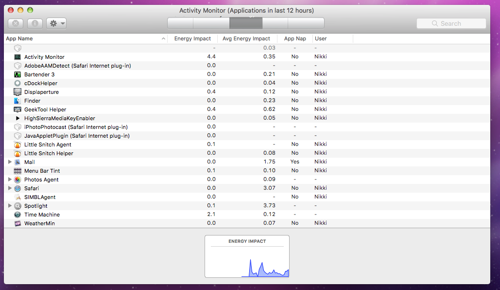Expand the Safari process group
Screen dimensions: 500x290
point(10,188)
